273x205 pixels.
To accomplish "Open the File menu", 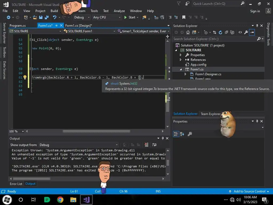I will [x=5, y=11].
